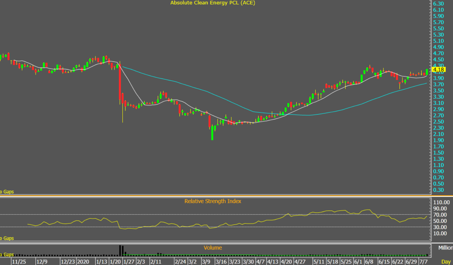Click the Gaps label in the RSI pane
Screen dimensions: 453x265
coord(7,238)
